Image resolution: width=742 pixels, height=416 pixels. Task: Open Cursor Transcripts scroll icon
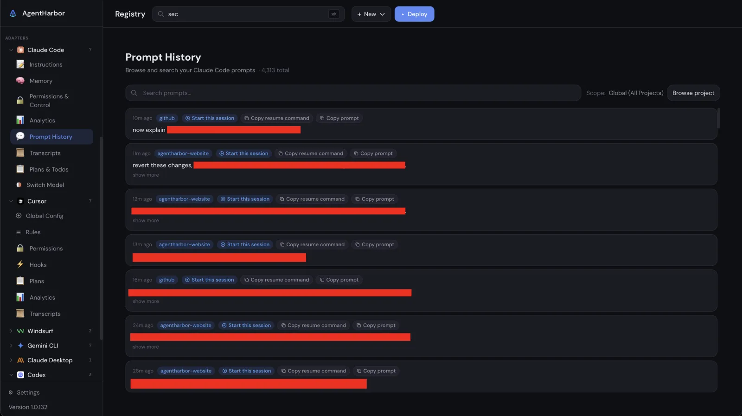click(20, 314)
